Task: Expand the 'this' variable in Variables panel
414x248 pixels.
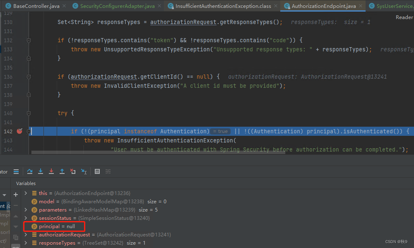Action: click(x=26, y=193)
